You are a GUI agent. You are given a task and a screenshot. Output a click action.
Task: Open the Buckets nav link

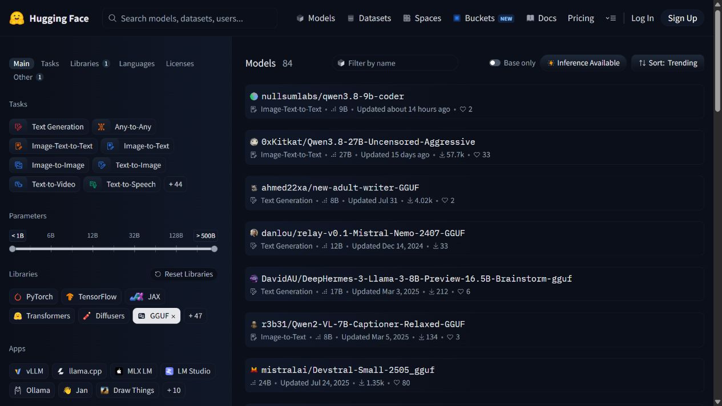[483, 18]
